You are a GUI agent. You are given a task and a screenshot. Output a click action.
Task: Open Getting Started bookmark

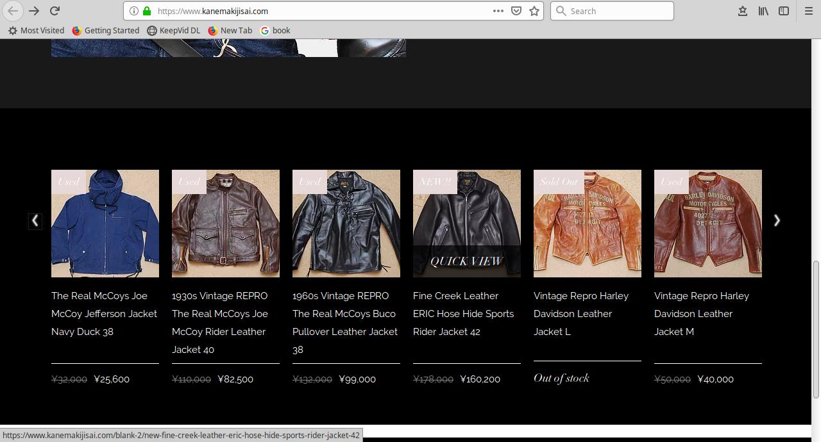click(106, 30)
